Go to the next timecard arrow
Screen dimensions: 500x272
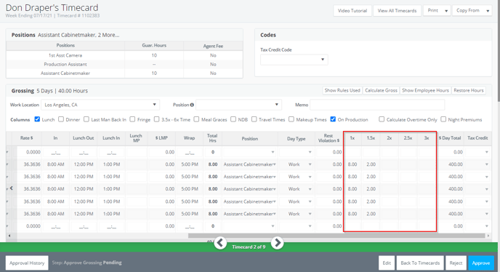pos(277,243)
